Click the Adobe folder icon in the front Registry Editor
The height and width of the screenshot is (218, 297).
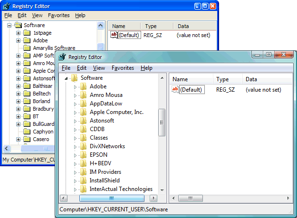tap(84, 86)
